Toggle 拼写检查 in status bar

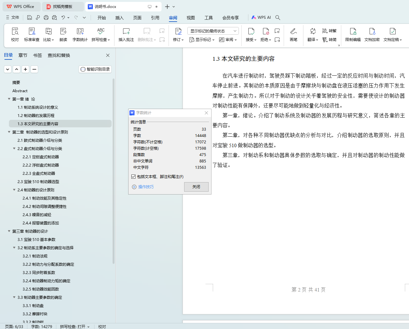(x=75, y=326)
